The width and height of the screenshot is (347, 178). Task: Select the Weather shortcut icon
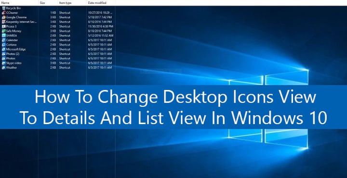pyautogui.click(x=3, y=67)
